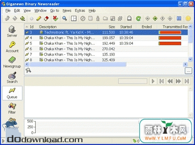Open the News menu
195x145 pixels.
(x=67, y=10)
